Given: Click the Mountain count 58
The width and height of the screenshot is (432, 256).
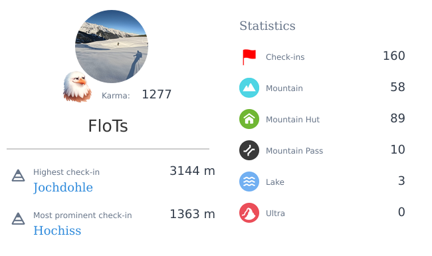Looking at the screenshot, I should 397,87.
